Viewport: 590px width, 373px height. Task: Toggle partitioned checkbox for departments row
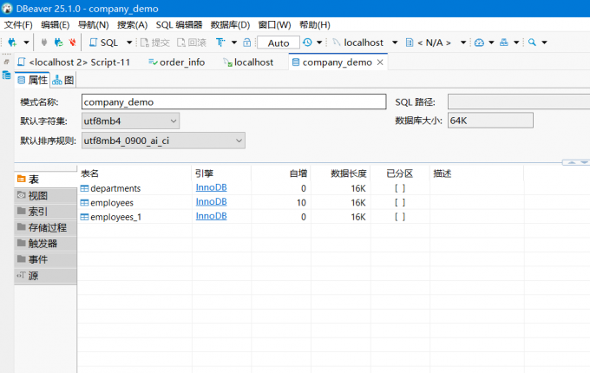(399, 188)
